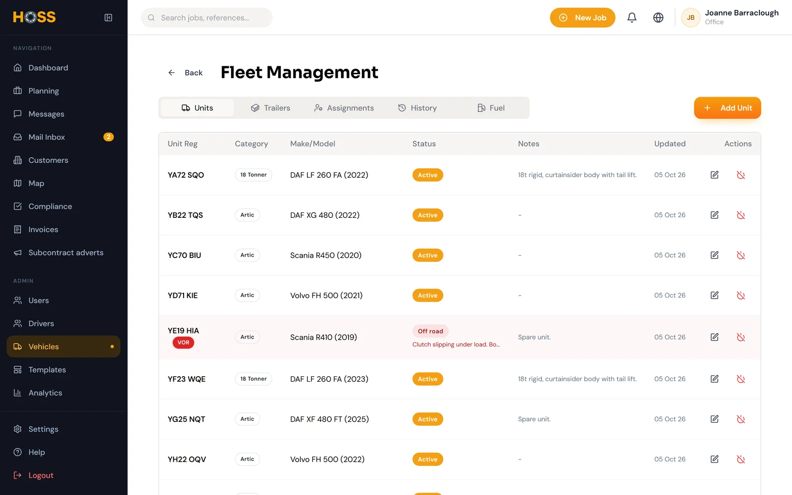Click the VOR badge on YE19 HIA
The width and height of the screenshot is (792, 495).
point(183,343)
